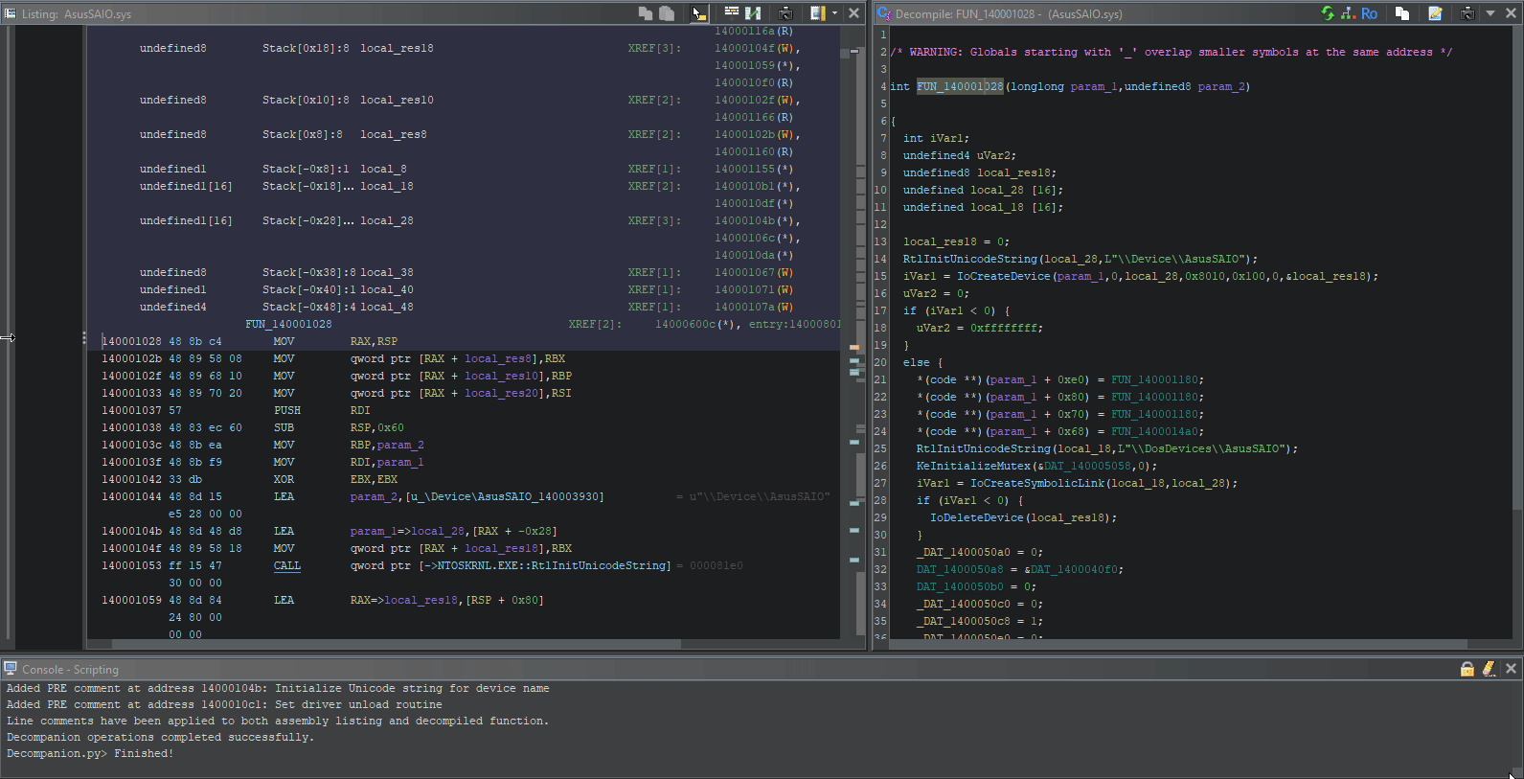Click the WARNING comment in decompiler
Image resolution: width=1524 pixels, height=779 pixels.
click(x=1171, y=52)
